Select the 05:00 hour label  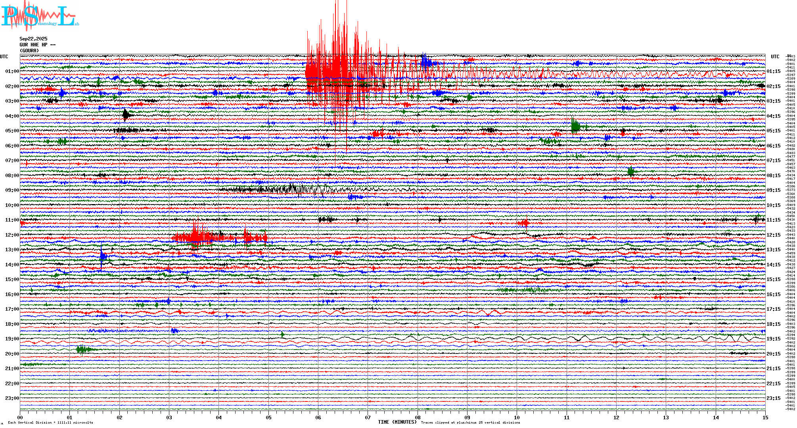click(x=12, y=131)
